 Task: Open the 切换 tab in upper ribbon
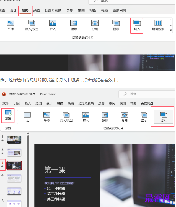[25, 11]
